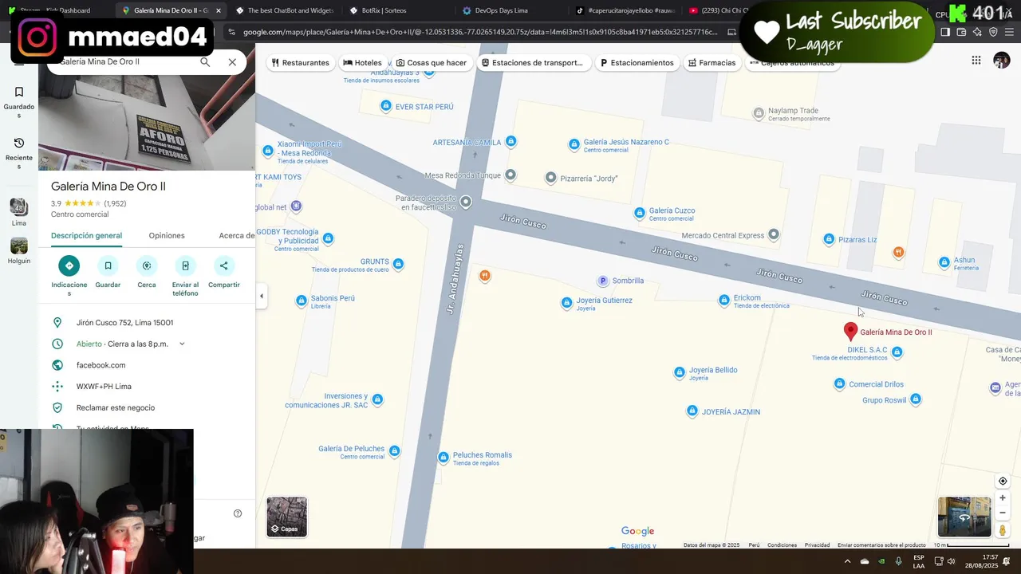Click the WXWF+PH Lima plus code
The width and height of the screenshot is (1021, 574).
click(x=104, y=387)
